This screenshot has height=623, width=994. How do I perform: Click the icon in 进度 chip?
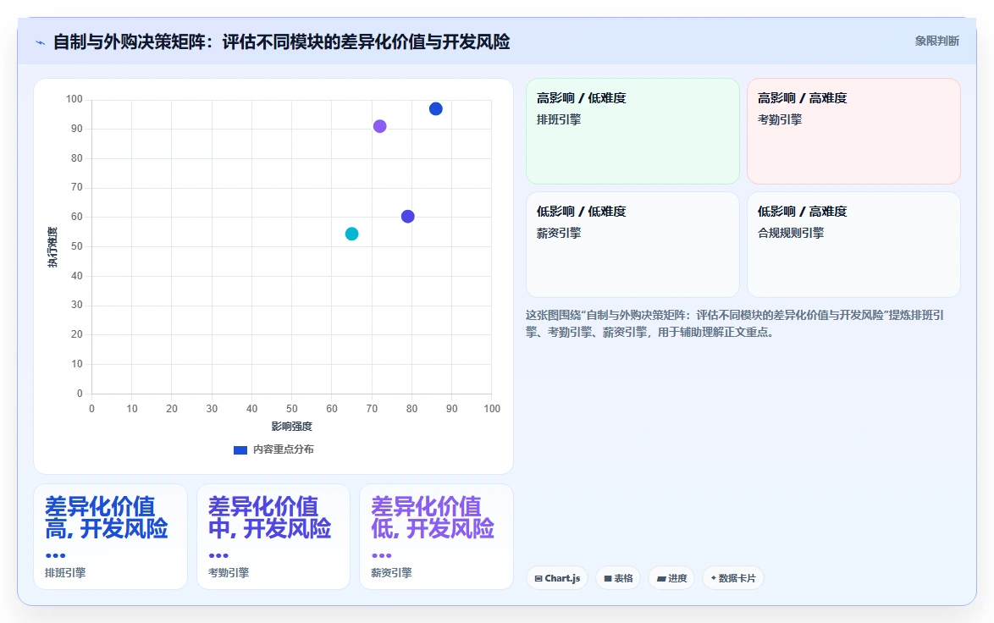(x=661, y=579)
